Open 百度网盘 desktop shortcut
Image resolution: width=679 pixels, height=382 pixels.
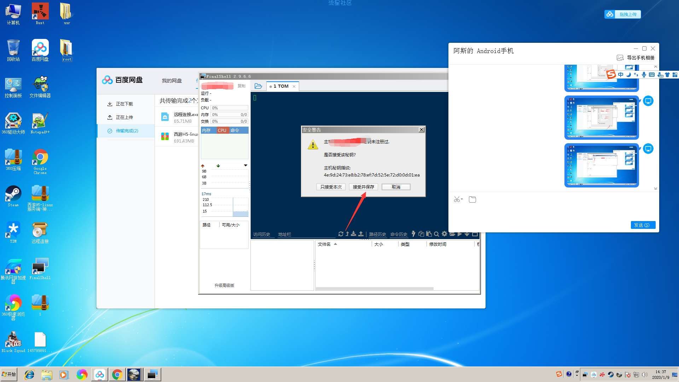click(x=40, y=51)
